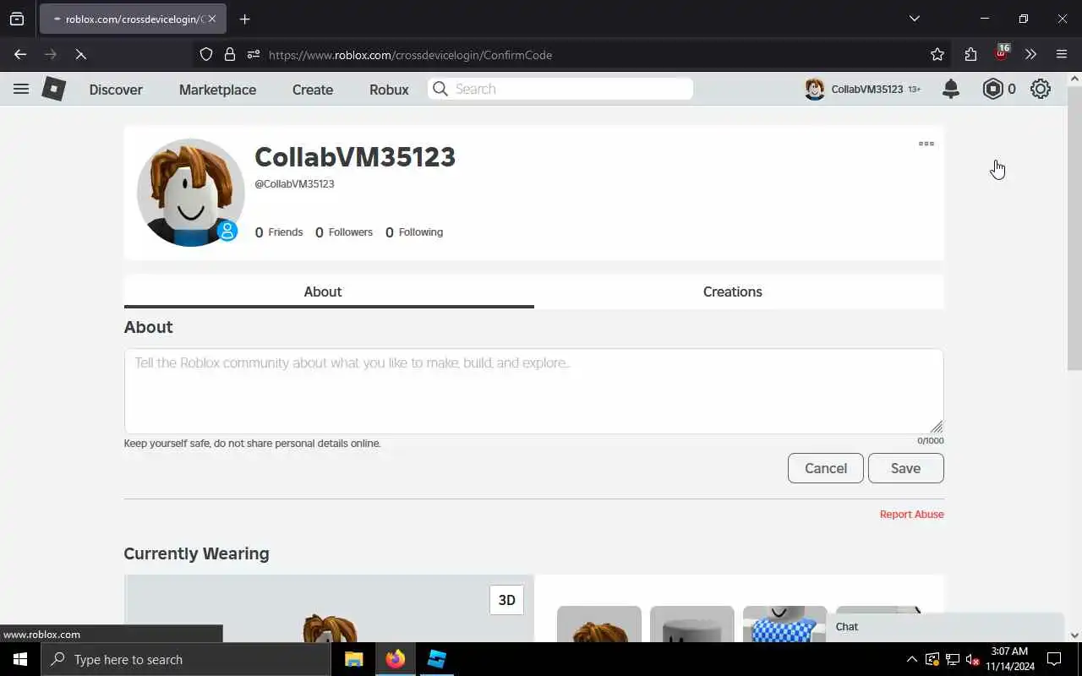Open the Create page
The image size is (1082, 676).
pos(313,90)
